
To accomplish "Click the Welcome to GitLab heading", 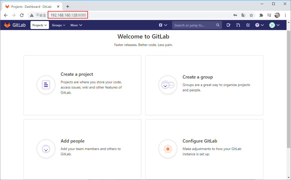I will tap(143, 36).
